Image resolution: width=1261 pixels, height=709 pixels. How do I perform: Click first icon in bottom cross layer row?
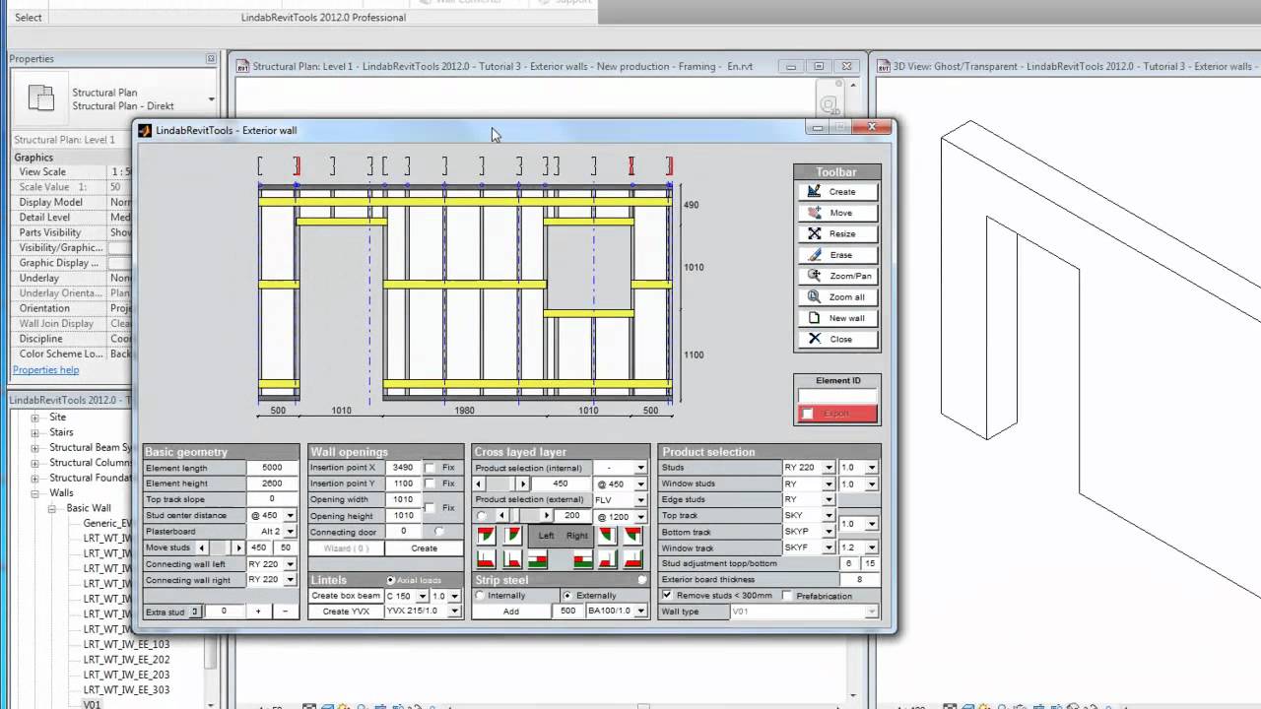486,559
